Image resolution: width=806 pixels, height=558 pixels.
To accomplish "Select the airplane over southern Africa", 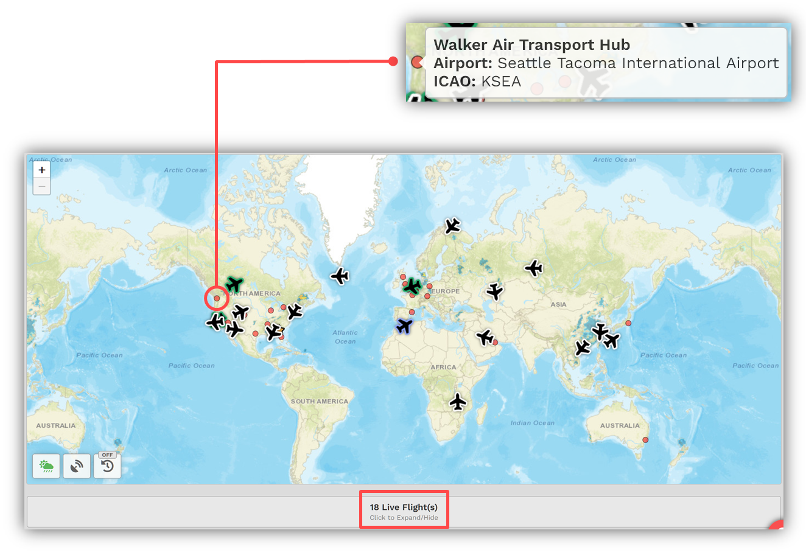I will coord(458,402).
